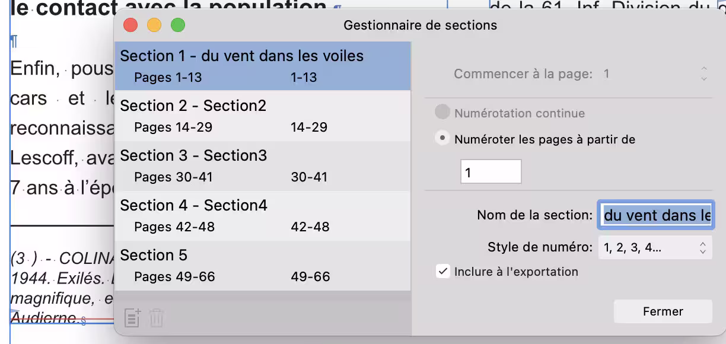Click the Nom de la section text field
This screenshot has width=726, height=344.
coord(655,215)
